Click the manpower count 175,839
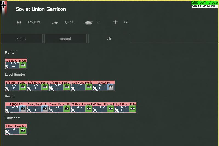This screenshot has height=146, width=219. click(x=33, y=22)
